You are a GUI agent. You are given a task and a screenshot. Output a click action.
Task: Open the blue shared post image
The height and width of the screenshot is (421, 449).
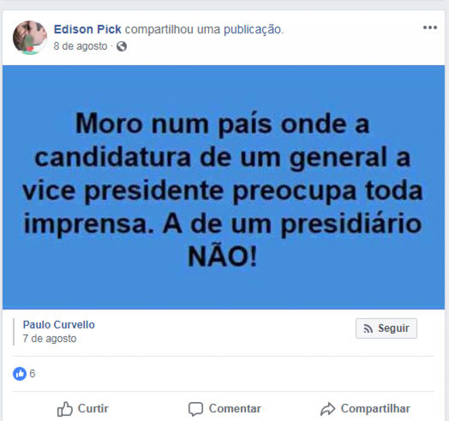click(x=224, y=187)
